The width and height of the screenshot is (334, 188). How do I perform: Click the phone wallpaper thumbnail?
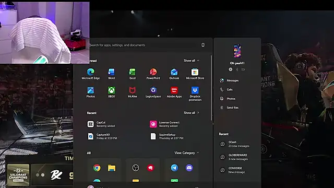coord(237,51)
